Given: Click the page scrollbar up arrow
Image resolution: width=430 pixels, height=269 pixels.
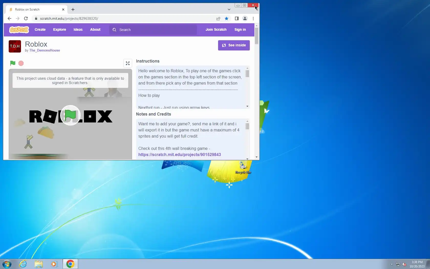Looking at the screenshot, I should (x=256, y=26).
